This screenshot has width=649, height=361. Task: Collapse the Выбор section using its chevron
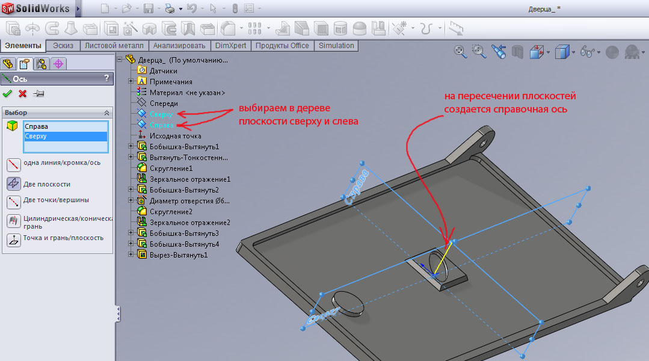pyautogui.click(x=107, y=113)
